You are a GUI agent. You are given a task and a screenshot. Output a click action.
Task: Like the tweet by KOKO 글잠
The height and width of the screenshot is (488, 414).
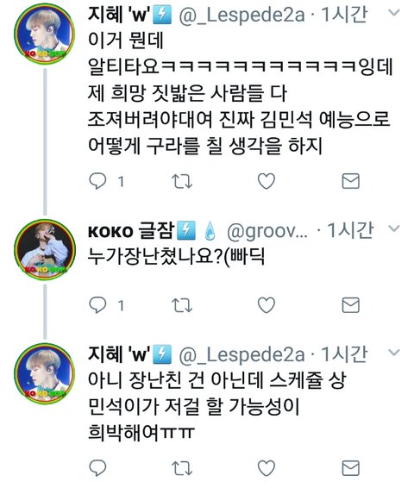click(267, 304)
